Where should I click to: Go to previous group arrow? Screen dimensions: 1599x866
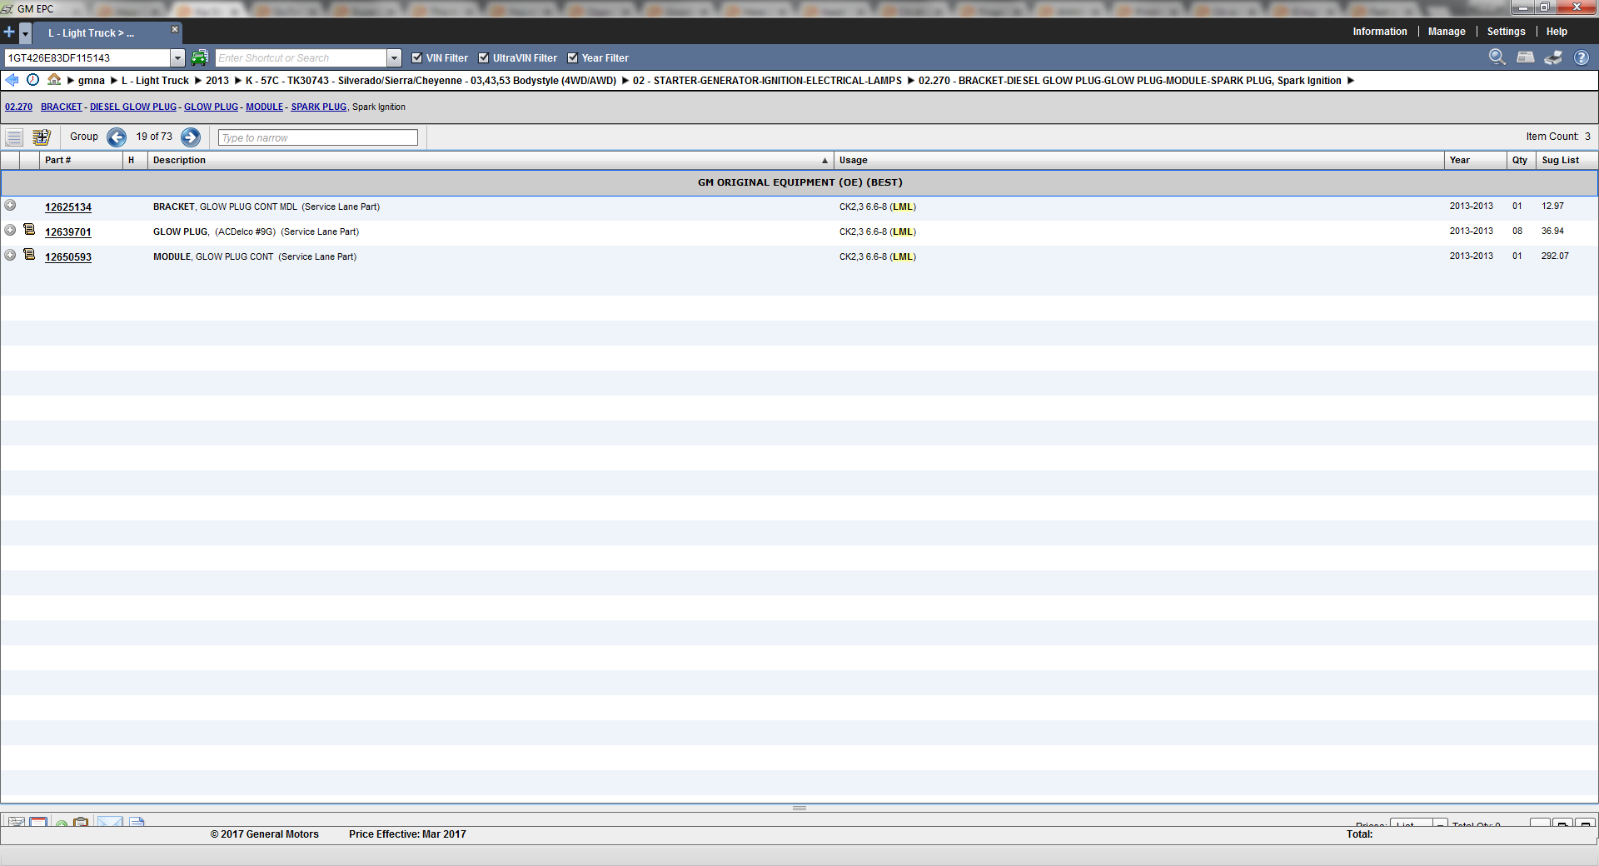click(x=117, y=137)
